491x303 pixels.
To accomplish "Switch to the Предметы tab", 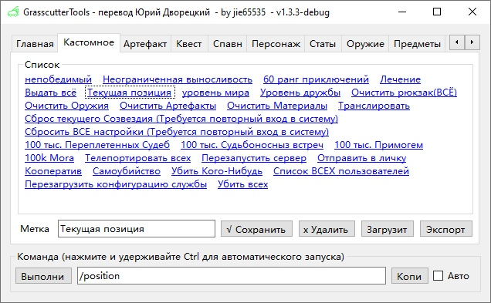I will tap(417, 44).
